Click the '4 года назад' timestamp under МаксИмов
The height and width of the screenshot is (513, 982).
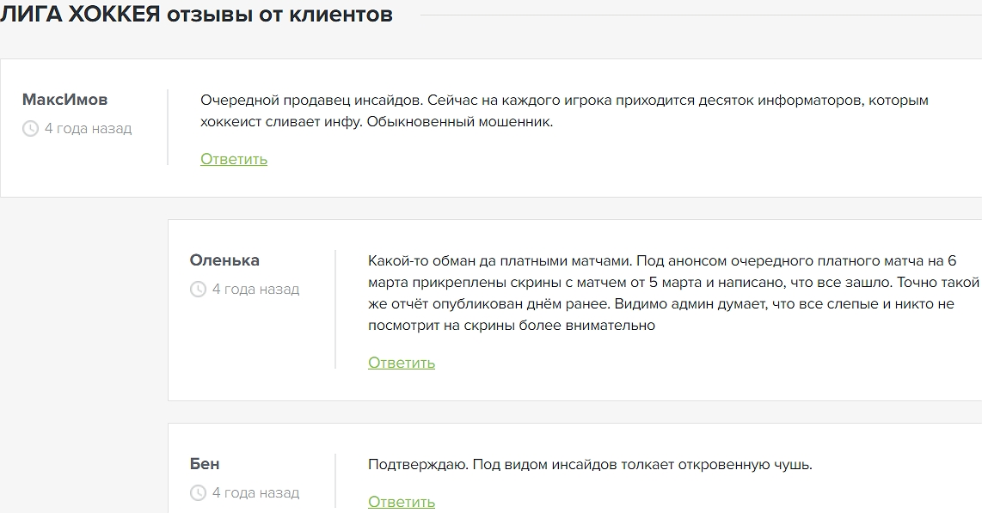88,129
